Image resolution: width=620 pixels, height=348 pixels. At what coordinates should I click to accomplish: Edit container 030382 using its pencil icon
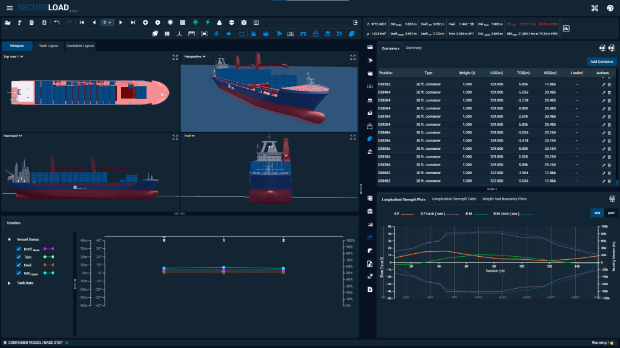(603, 85)
